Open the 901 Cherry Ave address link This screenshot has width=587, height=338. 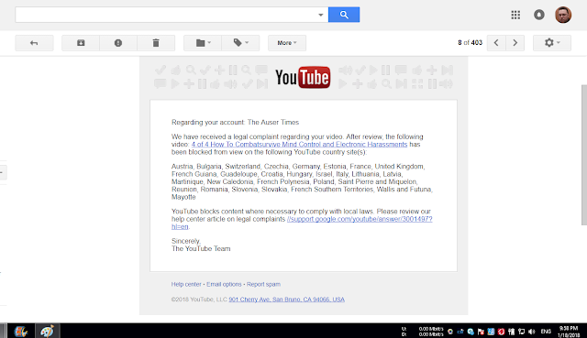pyautogui.click(x=286, y=300)
